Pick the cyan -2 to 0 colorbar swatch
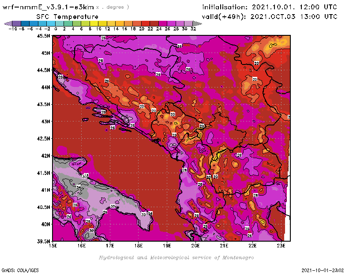353x273 pixels. (x=51, y=23)
